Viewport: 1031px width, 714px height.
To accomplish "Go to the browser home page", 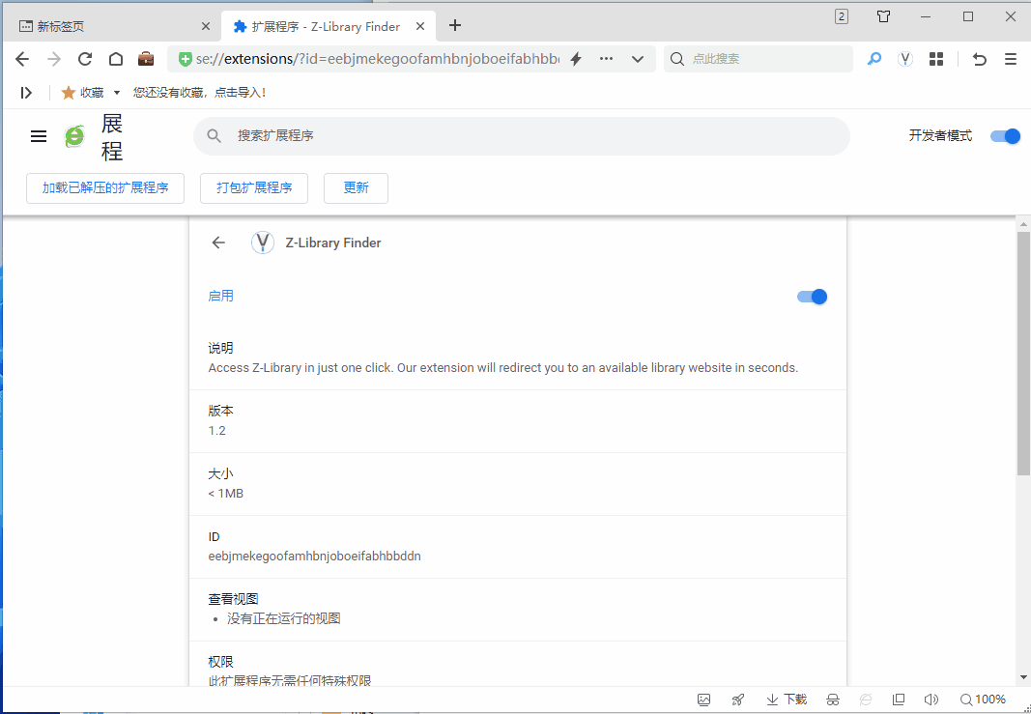I will pos(116,59).
